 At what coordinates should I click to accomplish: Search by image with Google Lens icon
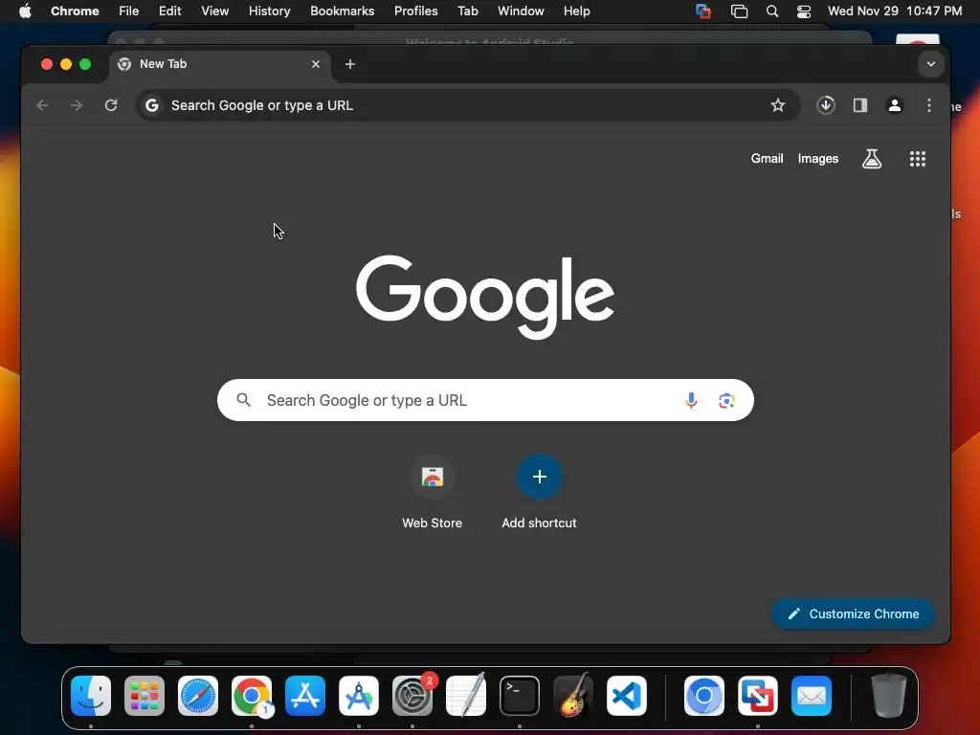tap(726, 400)
